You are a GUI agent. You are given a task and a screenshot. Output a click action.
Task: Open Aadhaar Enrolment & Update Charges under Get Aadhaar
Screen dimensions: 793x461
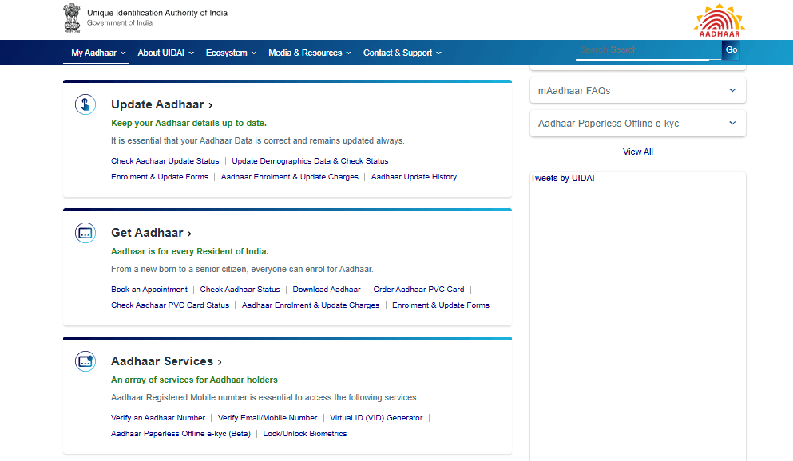[x=311, y=305]
